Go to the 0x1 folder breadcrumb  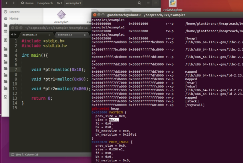(59, 3)
